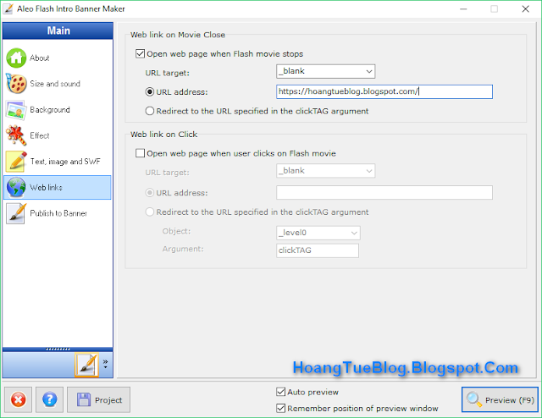
Task: Click the Main panel header
Action: pos(58,30)
